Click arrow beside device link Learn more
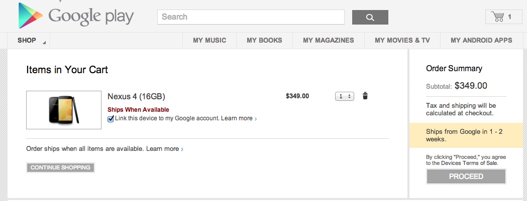 click(x=256, y=119)
